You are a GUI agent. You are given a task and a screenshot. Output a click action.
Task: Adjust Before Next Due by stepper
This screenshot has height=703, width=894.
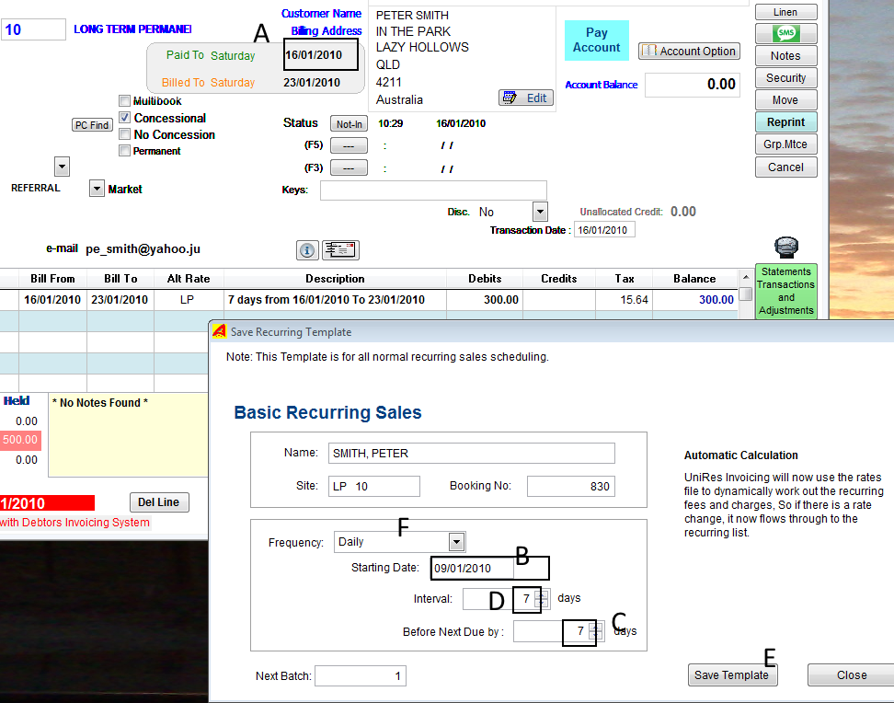coord(596,631)
